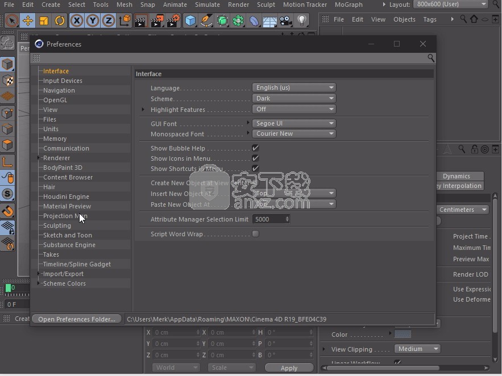Click the coordinate system icon
This screenshot has width=502, height=376.
(x=125, y=21)
